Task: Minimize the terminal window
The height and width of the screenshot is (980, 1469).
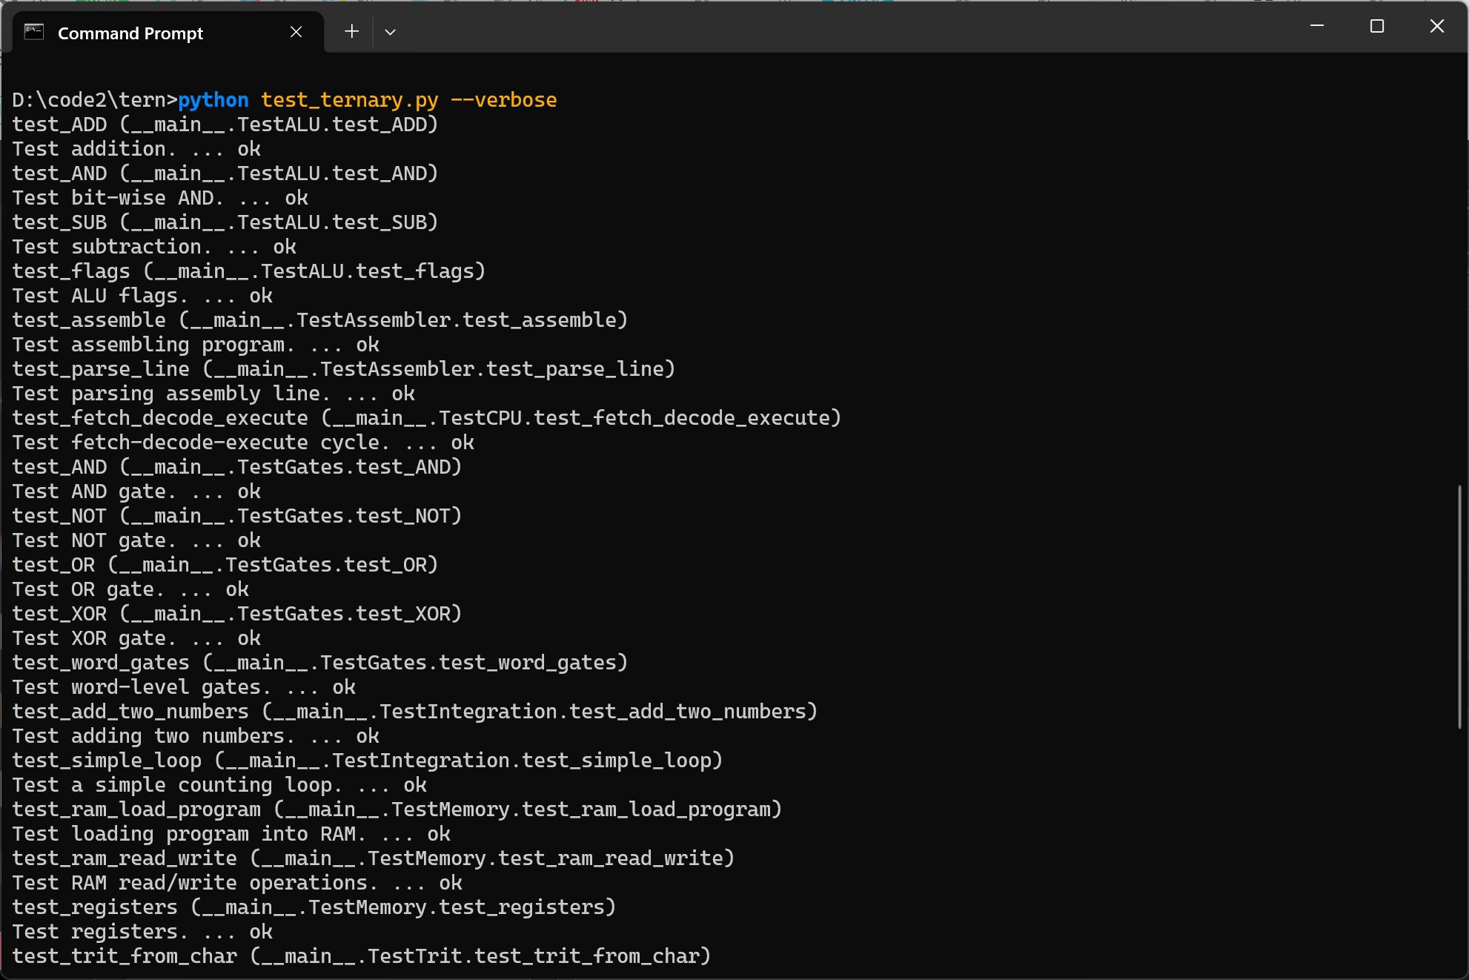Action: 1317,25
